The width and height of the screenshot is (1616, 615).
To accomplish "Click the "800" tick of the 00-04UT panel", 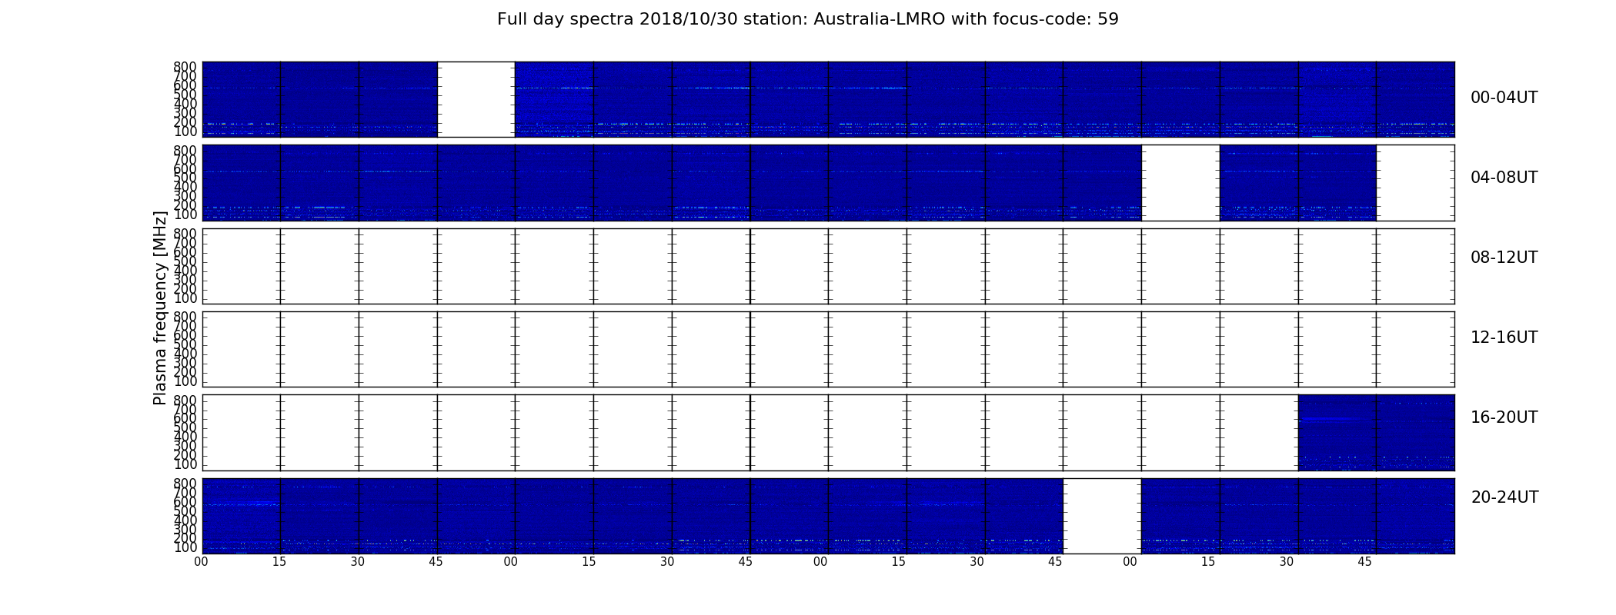I will (x=185, y=67).
